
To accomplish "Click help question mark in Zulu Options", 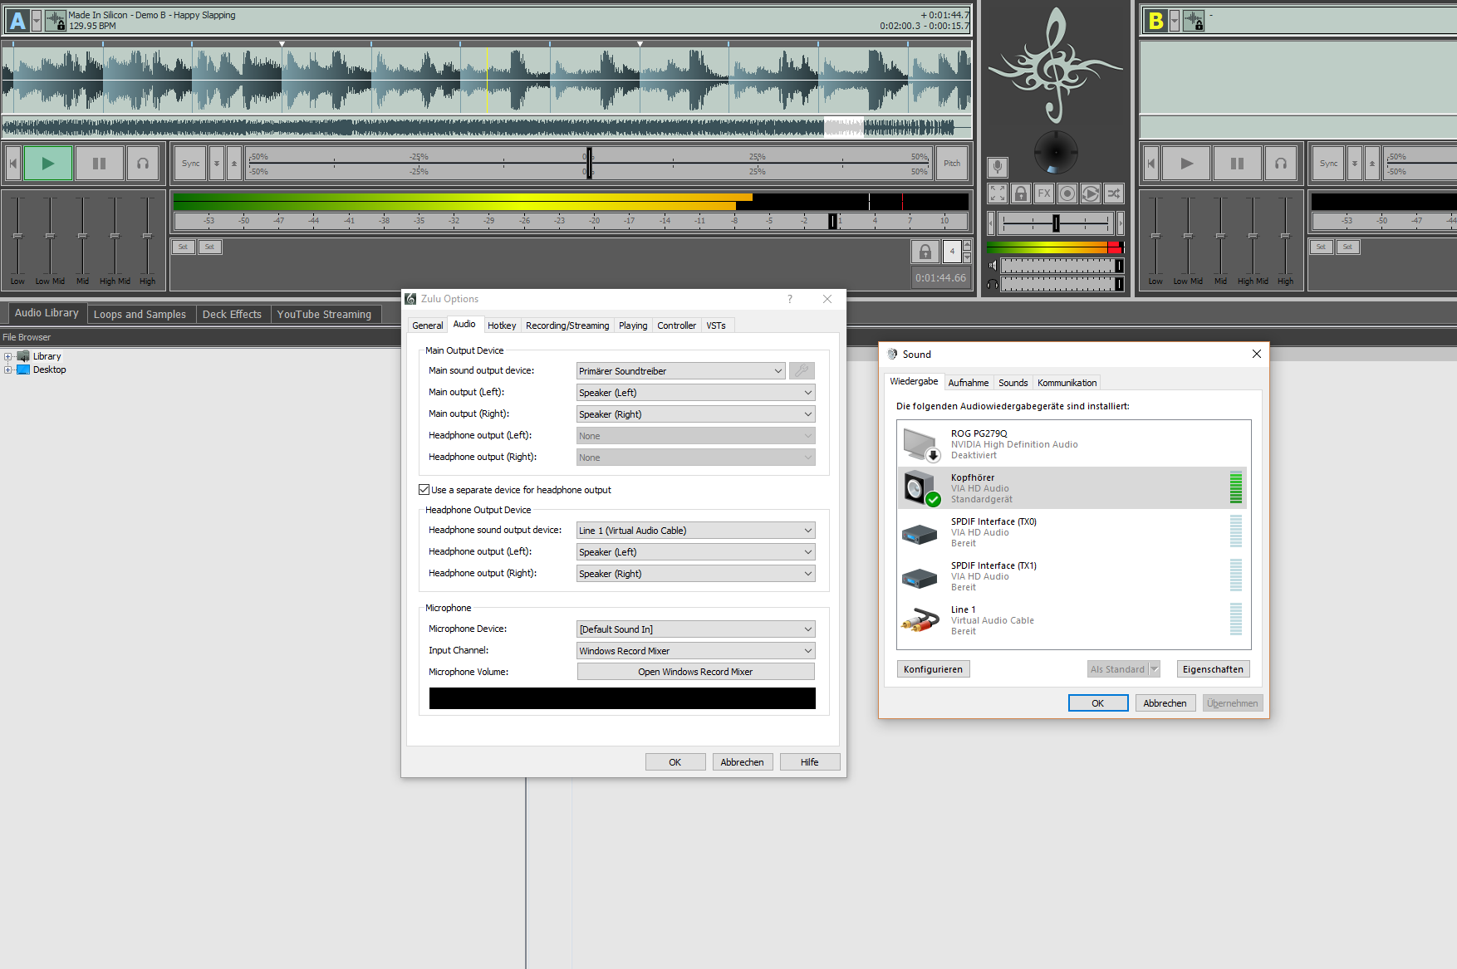I will coord(790,299).
